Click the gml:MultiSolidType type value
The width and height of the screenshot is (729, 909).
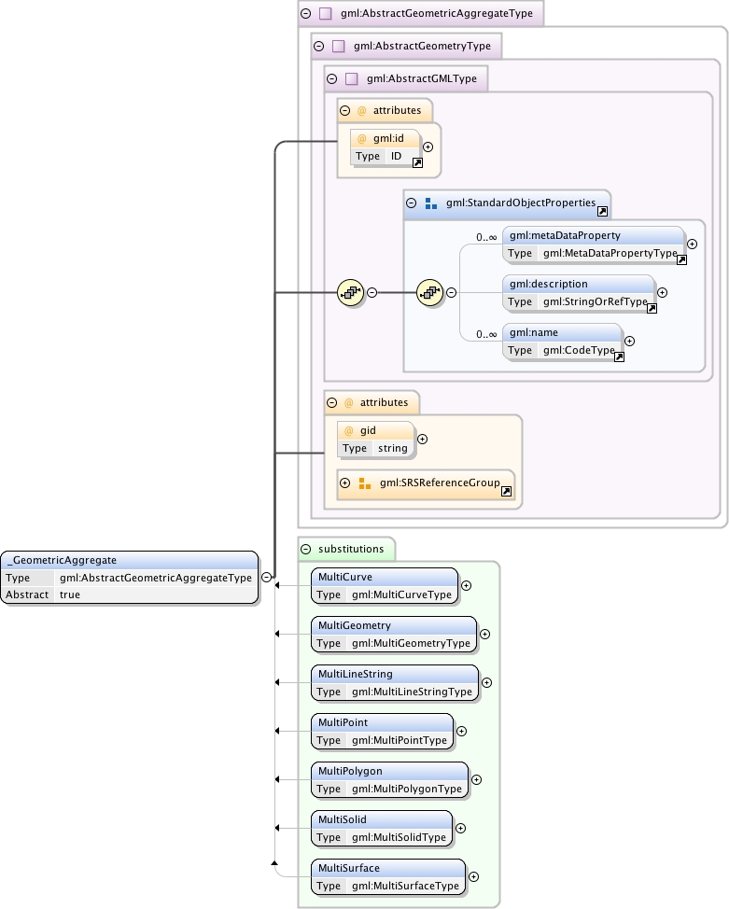pos(399,837)
